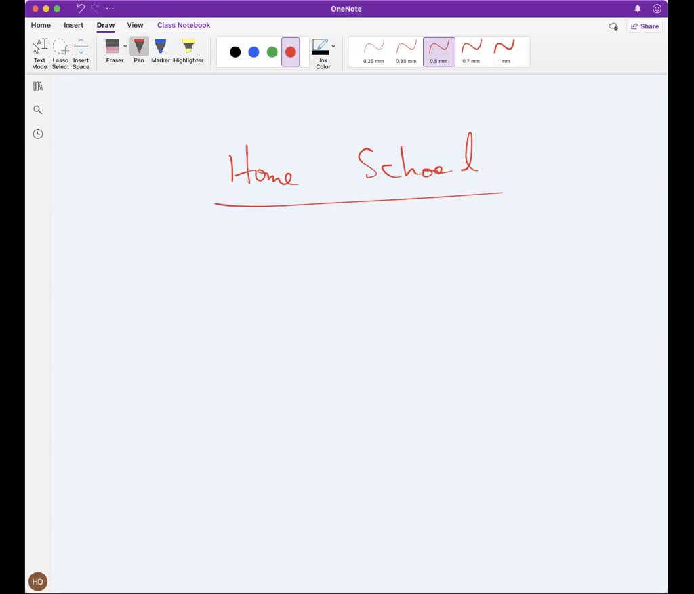Switch to the Insert tab

click(73, 25)
